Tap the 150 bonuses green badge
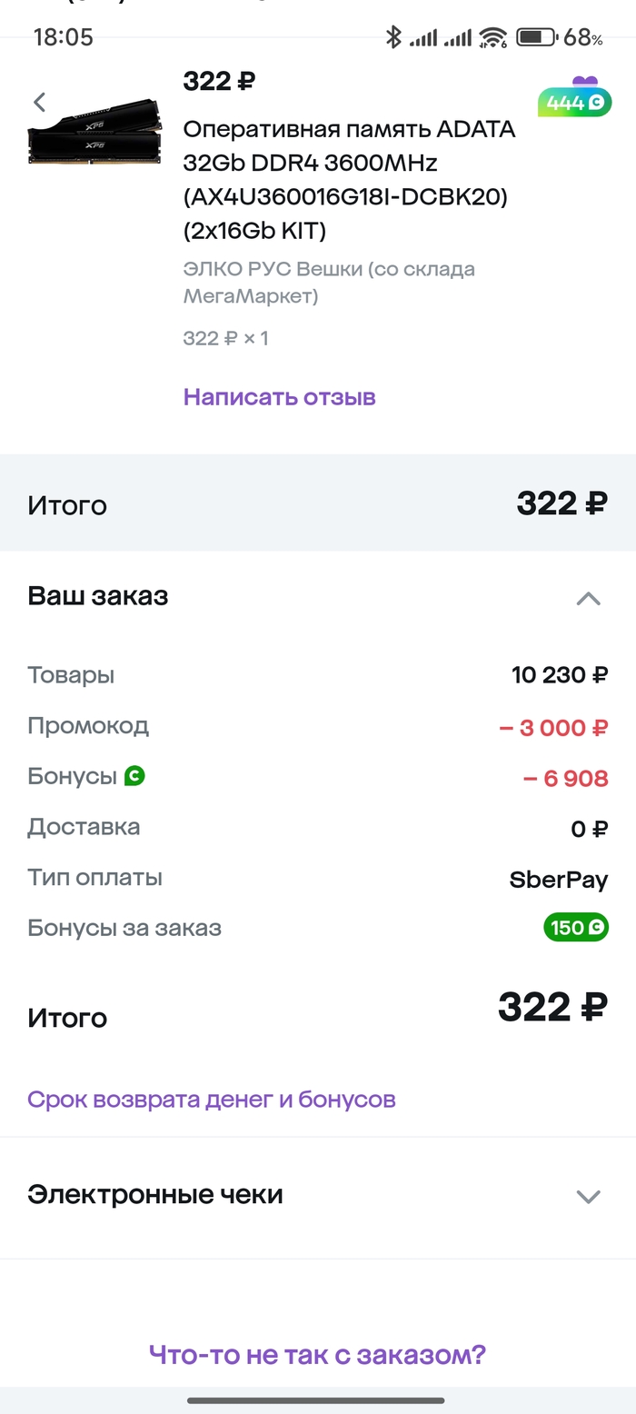The image size is (636, 1414). pos(576,928)
